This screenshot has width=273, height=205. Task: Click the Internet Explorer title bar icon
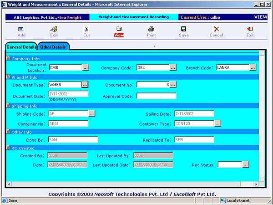[5, 5]
